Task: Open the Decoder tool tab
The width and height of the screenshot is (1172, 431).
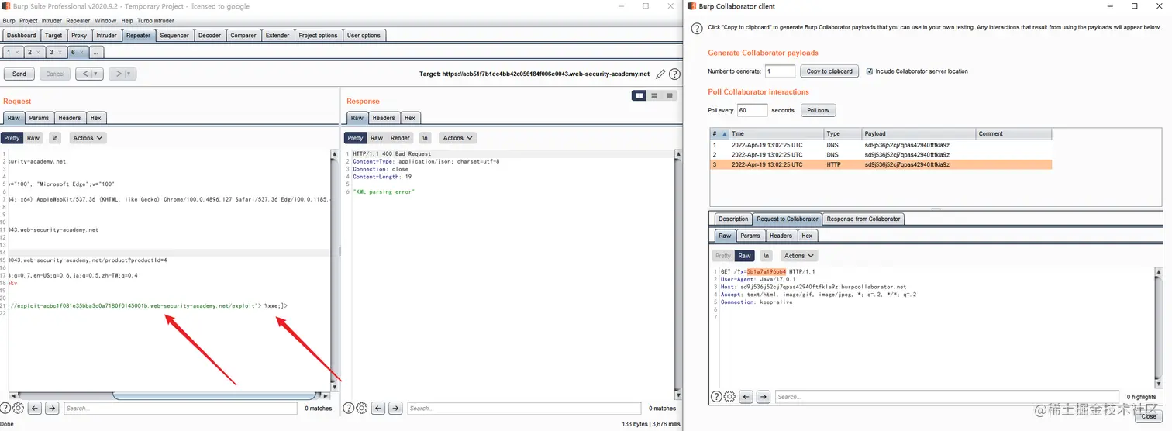Action: click(x=209, y=35)
